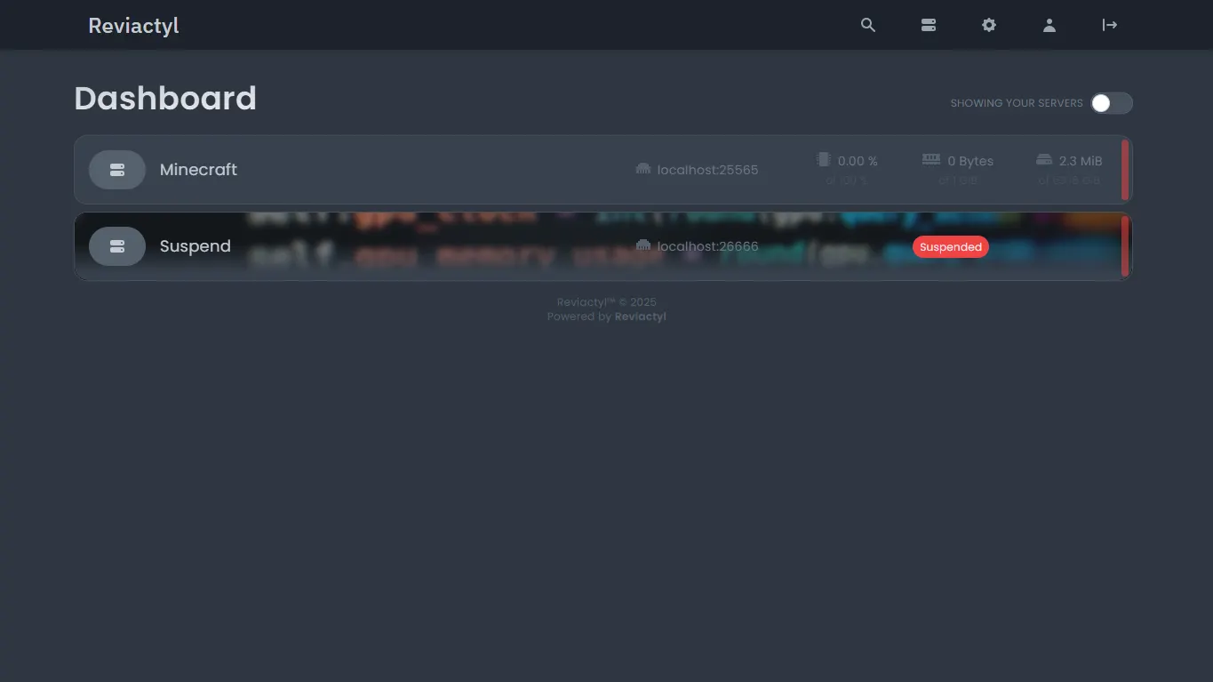Click the server icon beside Minecraft

(116, 169)
